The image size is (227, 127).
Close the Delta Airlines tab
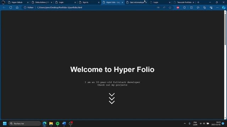51,2
